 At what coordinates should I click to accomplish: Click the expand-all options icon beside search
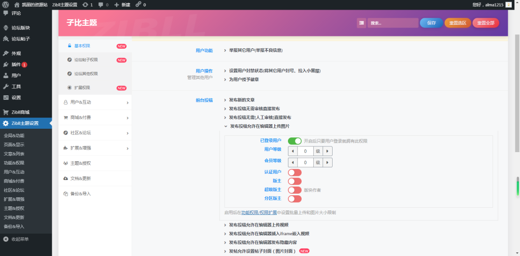361,23
